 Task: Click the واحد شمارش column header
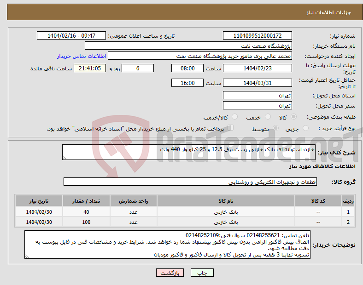[134, 201]
